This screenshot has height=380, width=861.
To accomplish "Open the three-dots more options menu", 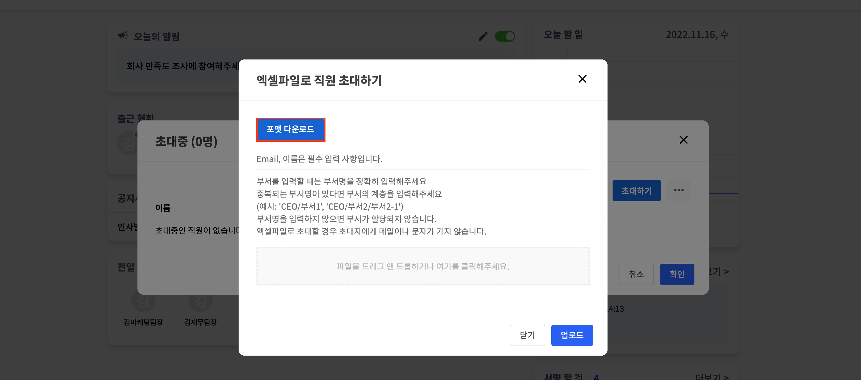I will (679, 190).
